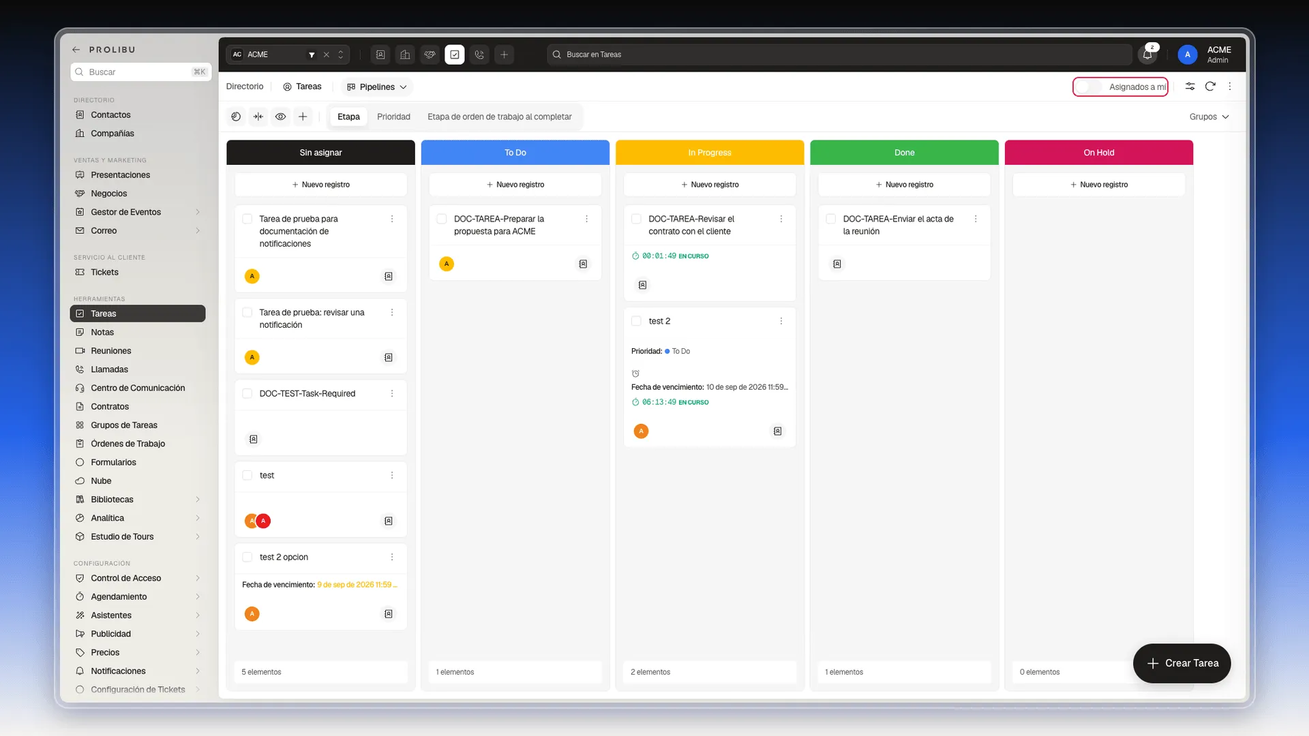Refresh the task board
The height and width of the screenshot is (736, 1309).
(x=1210, y=87)
